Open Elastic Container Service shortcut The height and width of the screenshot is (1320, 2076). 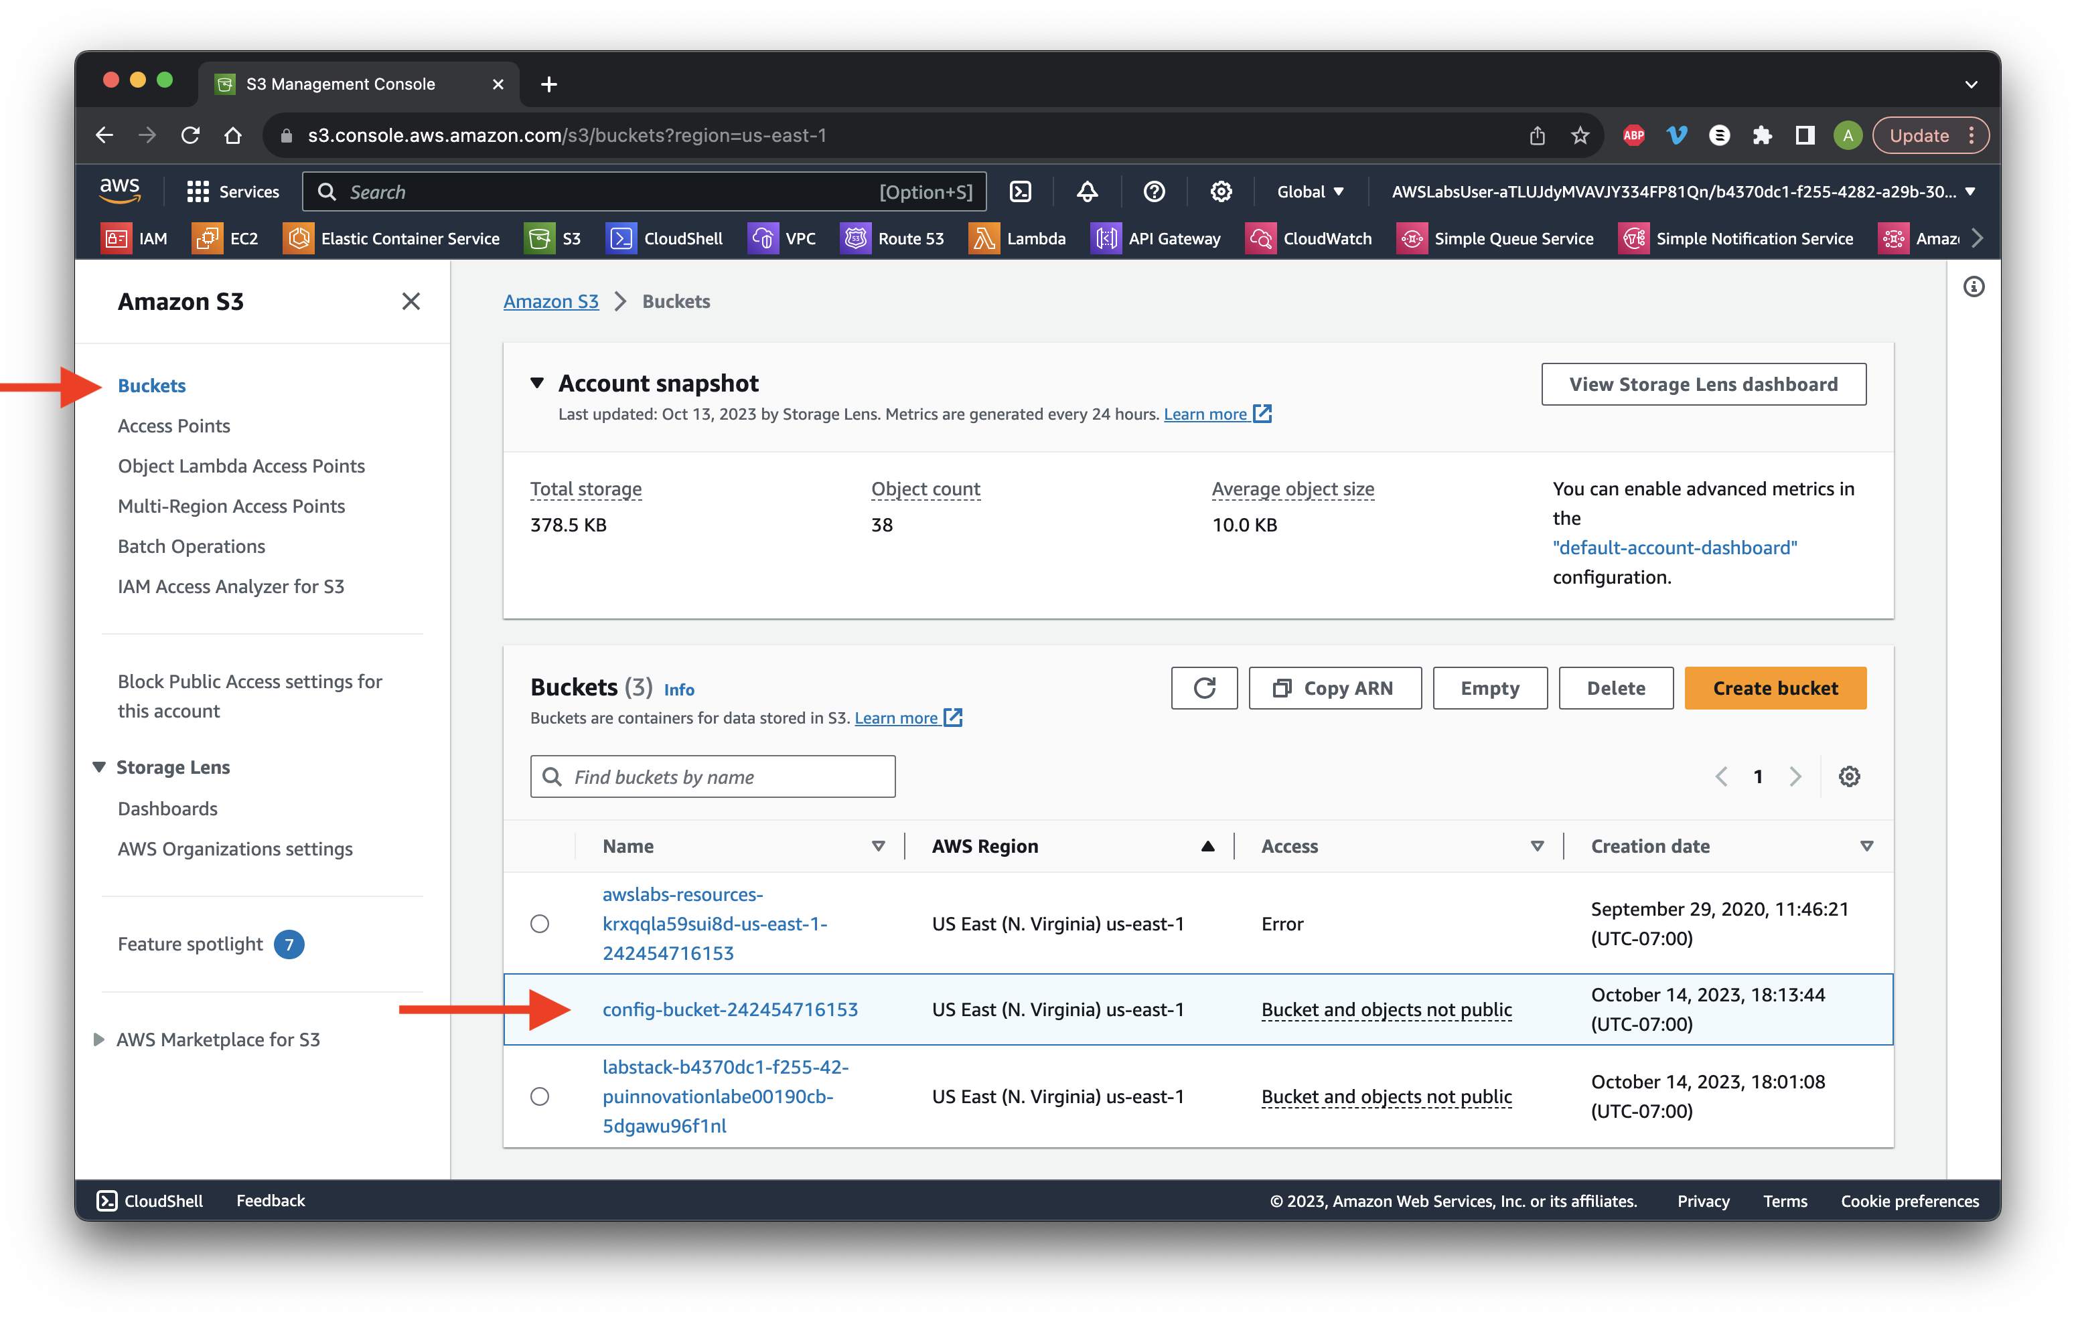391,239
